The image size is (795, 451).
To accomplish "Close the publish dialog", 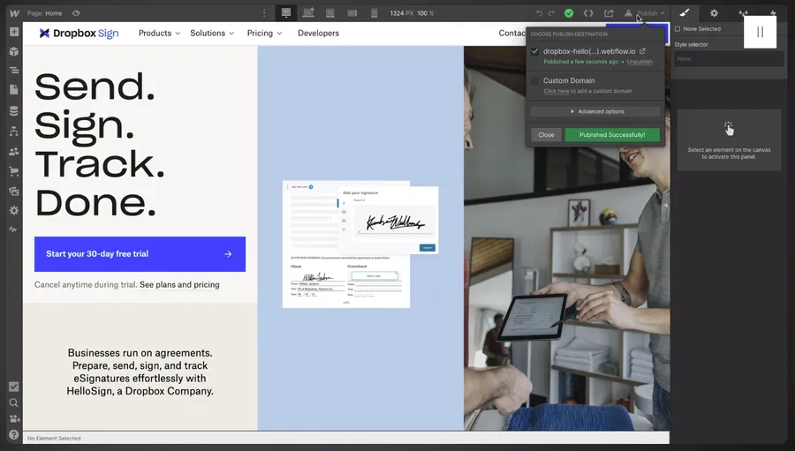I will click(546, 135).
